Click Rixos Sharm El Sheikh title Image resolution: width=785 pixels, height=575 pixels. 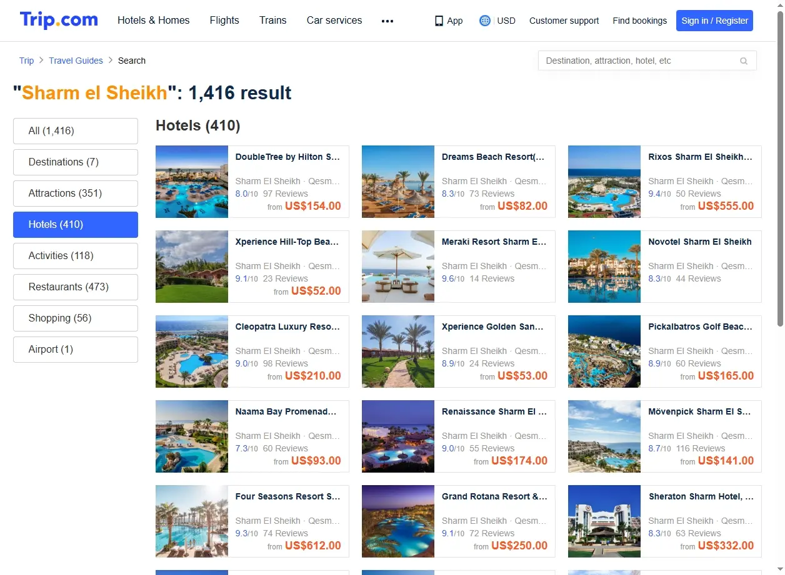[701, 157]
